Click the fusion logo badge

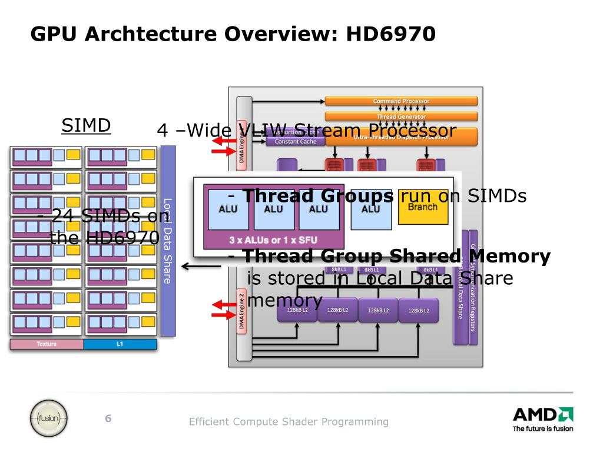(x=49, y=418)
